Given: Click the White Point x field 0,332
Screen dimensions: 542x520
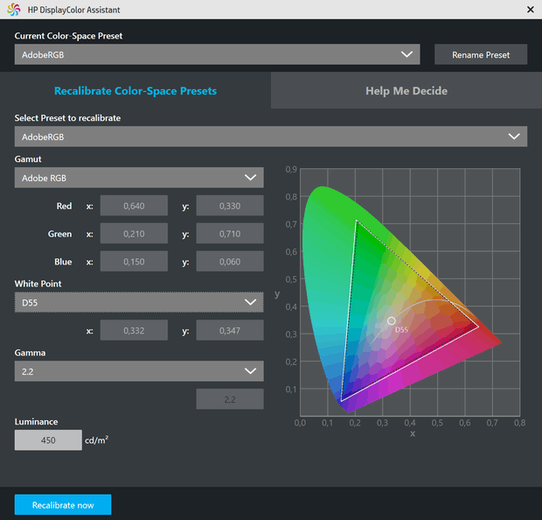Looking at the screenshot, I should tap(134, 330).
